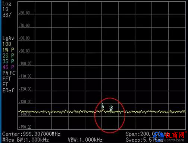Select trace 1W P indicator
The height and width of the screenshot is (143, 188).
click(8, 50)
